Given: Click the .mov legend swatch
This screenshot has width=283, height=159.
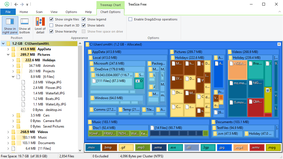Looking at the screenshot, I should [x=93, y=148].
